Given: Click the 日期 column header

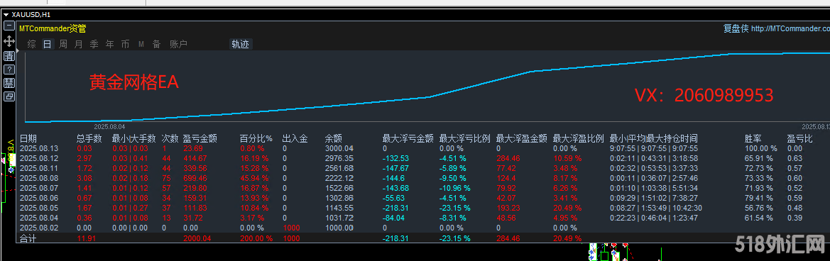Looking at the screenshot, I should 28,139.
